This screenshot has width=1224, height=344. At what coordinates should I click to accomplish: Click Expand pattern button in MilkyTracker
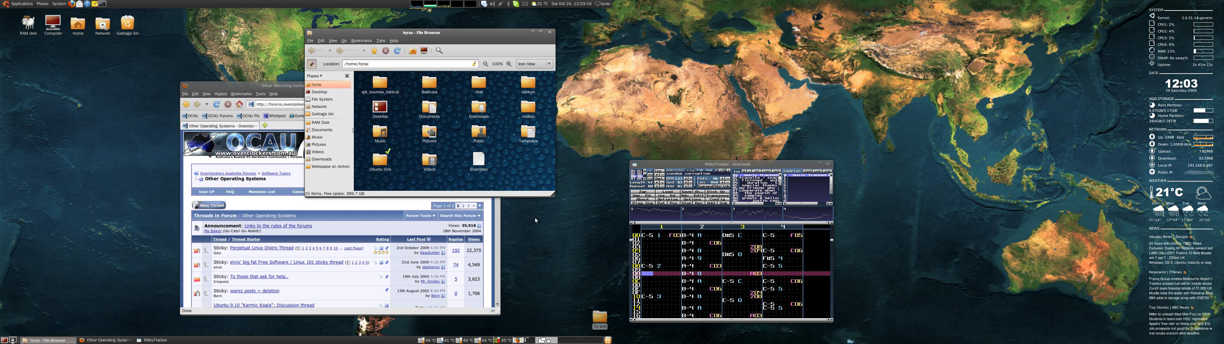click(706, 186)
